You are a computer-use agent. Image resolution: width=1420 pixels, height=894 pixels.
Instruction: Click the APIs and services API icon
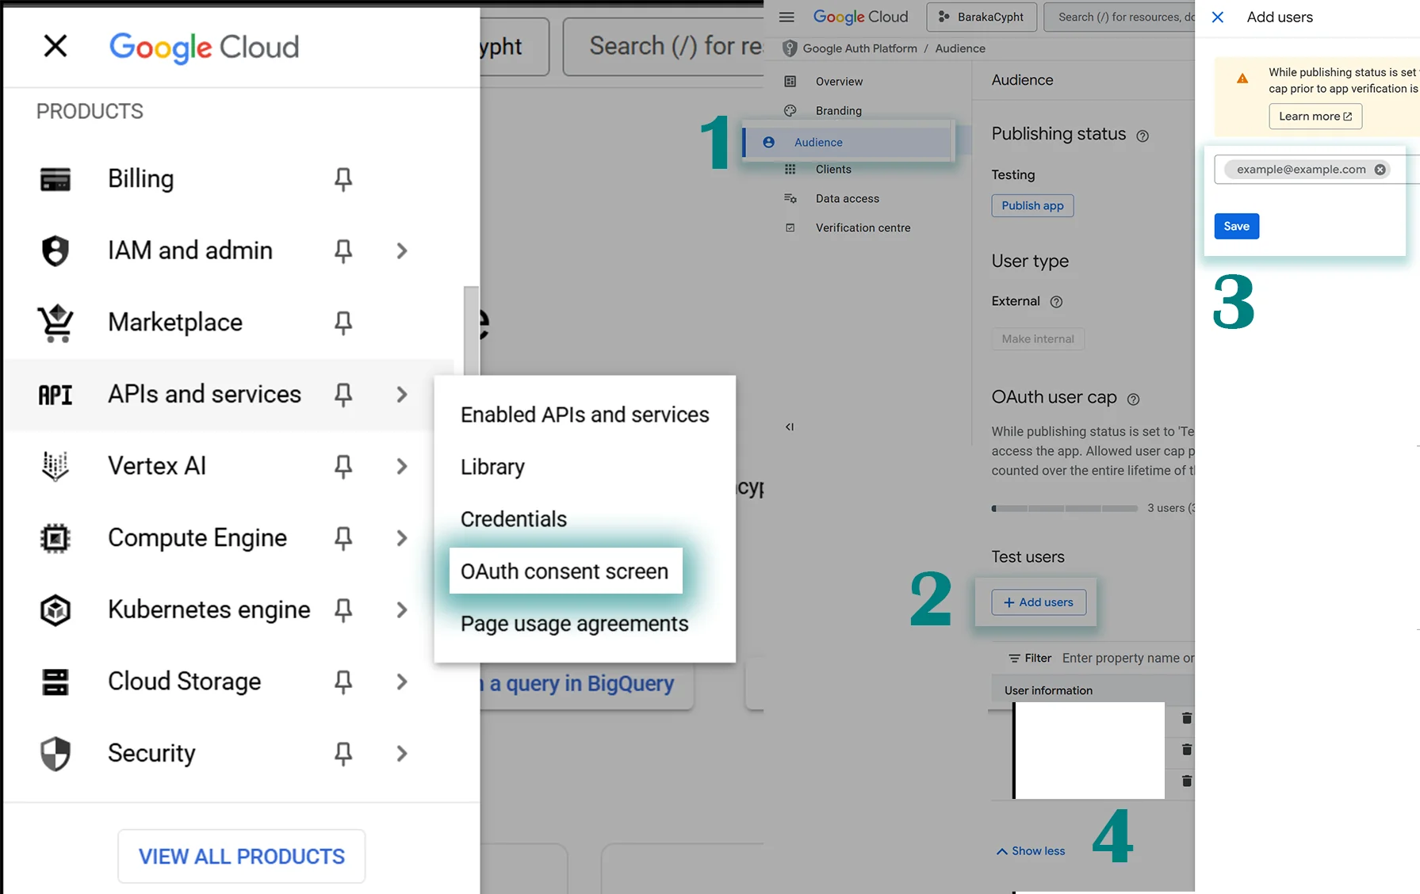pyautogui.click(x=55, y=395)
